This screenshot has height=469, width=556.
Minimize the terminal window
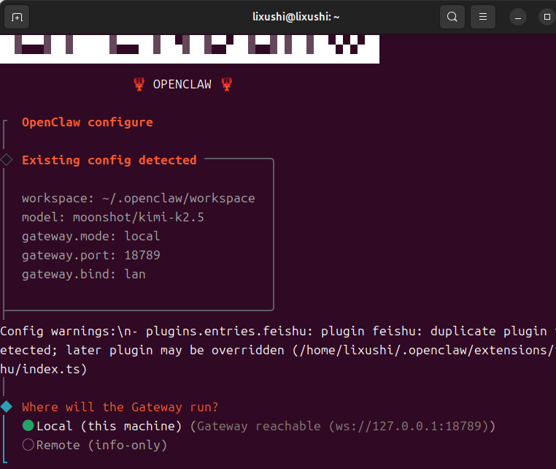click(x=518, y=17)
